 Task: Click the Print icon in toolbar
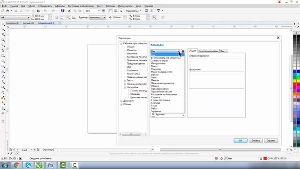(x=21, y=11)
